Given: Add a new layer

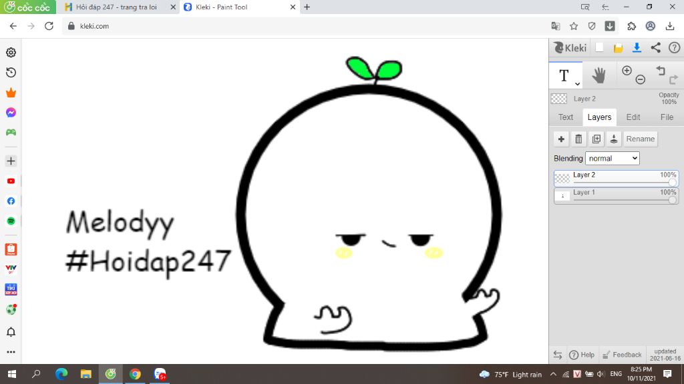Looking at the screenshot, I should click(561, 139).
